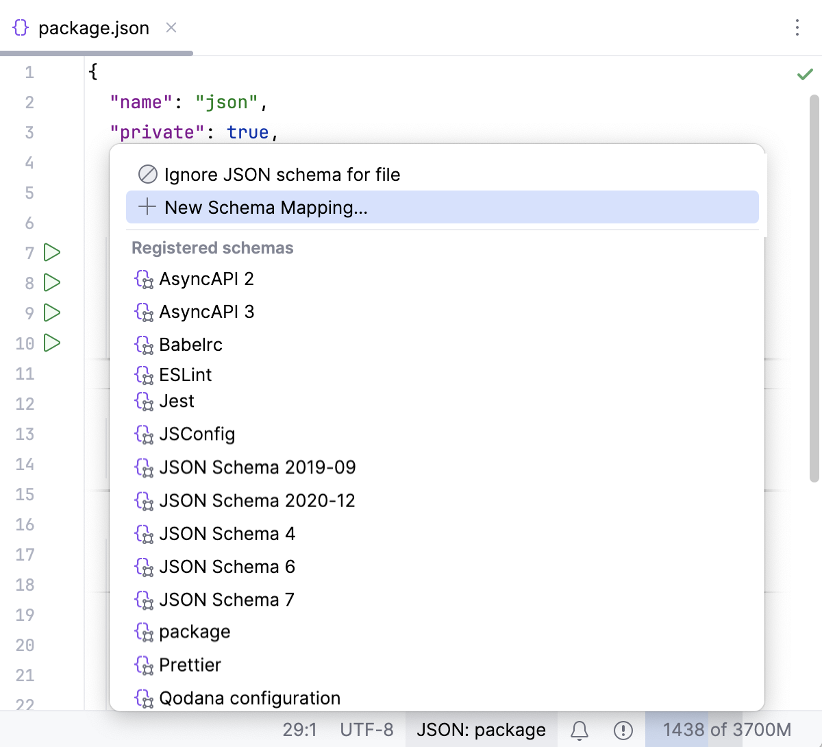822x747 pixels.
Task: Choose New Schema Mapping option
Action: click(x=266, y=207)
